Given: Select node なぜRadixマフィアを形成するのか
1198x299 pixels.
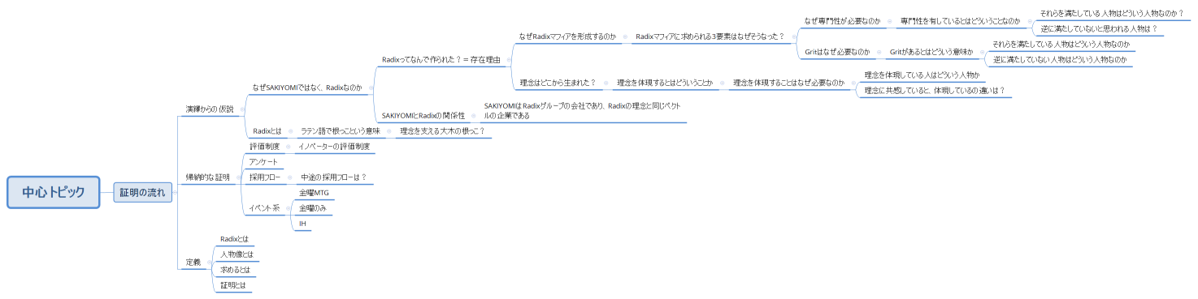Looking at the screenshot, I should point(567,36).
